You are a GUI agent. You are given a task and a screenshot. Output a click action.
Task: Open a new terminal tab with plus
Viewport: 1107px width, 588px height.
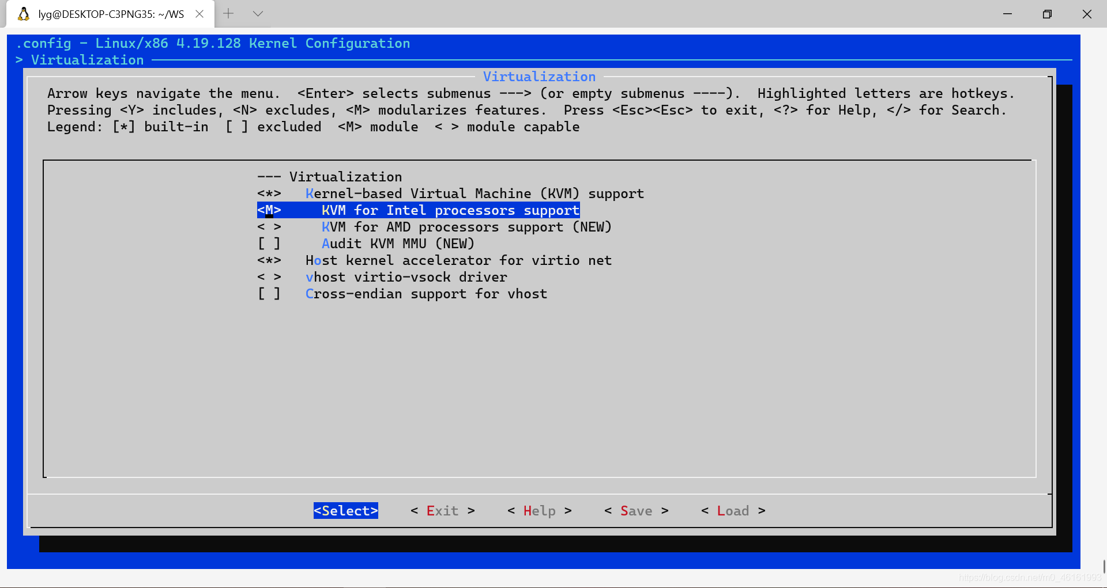[228, 14]
